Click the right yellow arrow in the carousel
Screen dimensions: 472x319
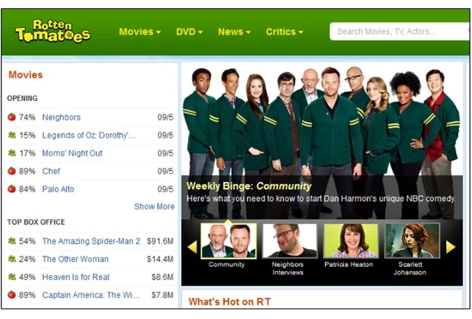[450, 247]
